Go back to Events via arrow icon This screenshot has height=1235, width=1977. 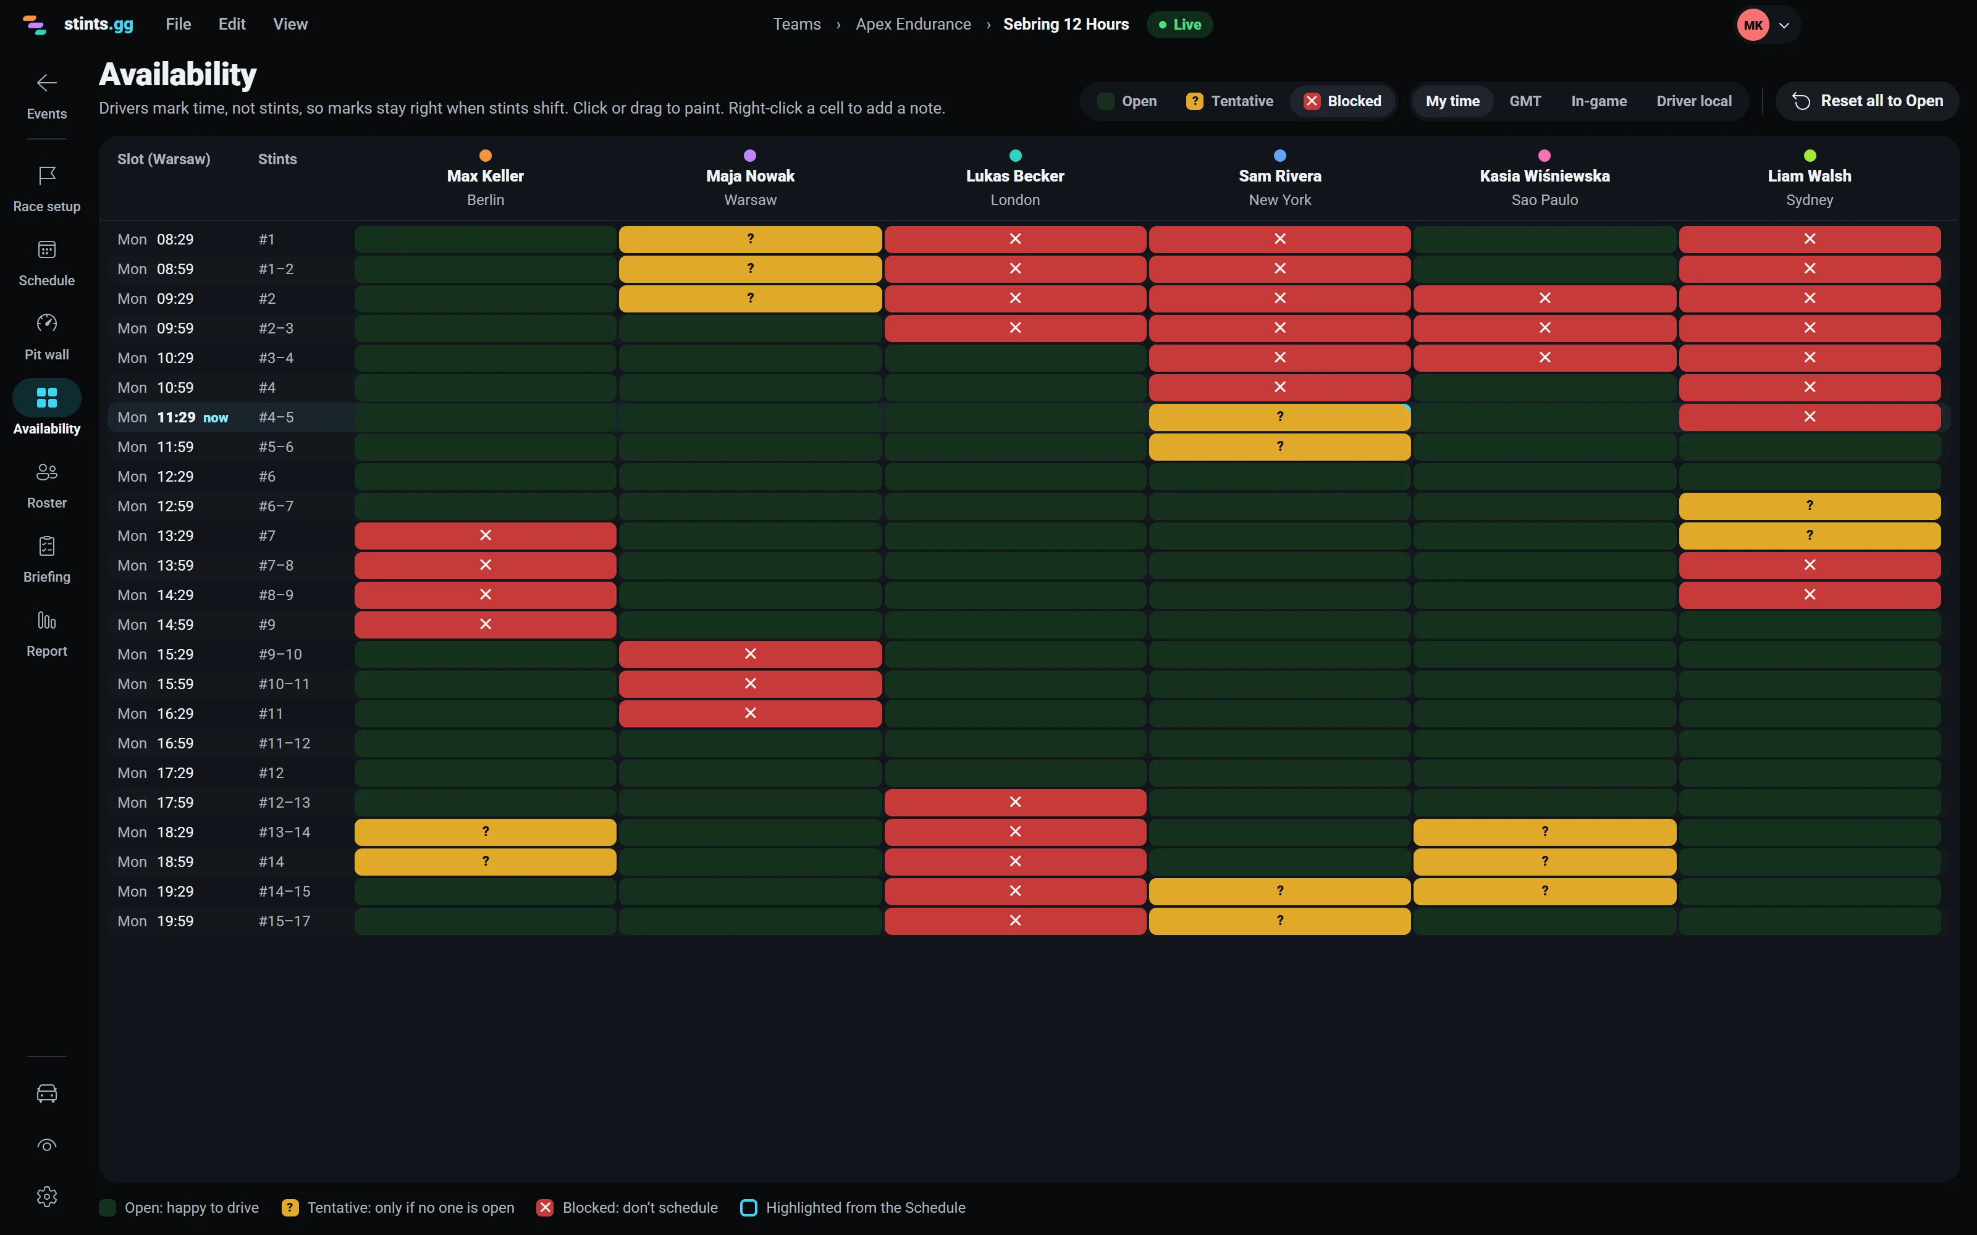[46, 83]
